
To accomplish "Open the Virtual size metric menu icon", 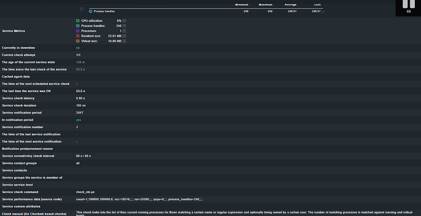I will click(124, 41).
